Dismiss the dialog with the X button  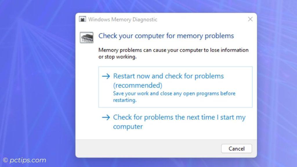250,19
